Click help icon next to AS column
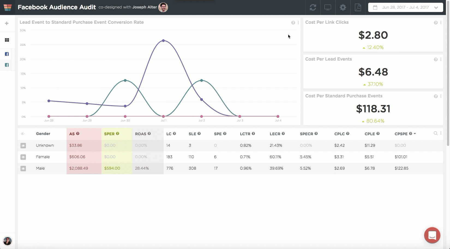 [78, 134]
